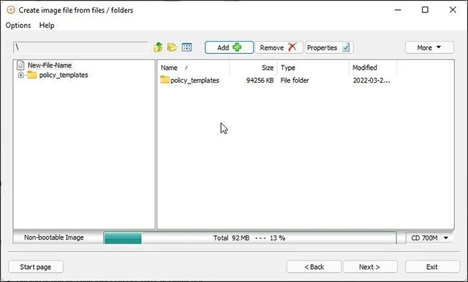Screen dimensions: 468x282
Task: Click the 2022-03-2... modified date cell
Action: click(372, 80)
